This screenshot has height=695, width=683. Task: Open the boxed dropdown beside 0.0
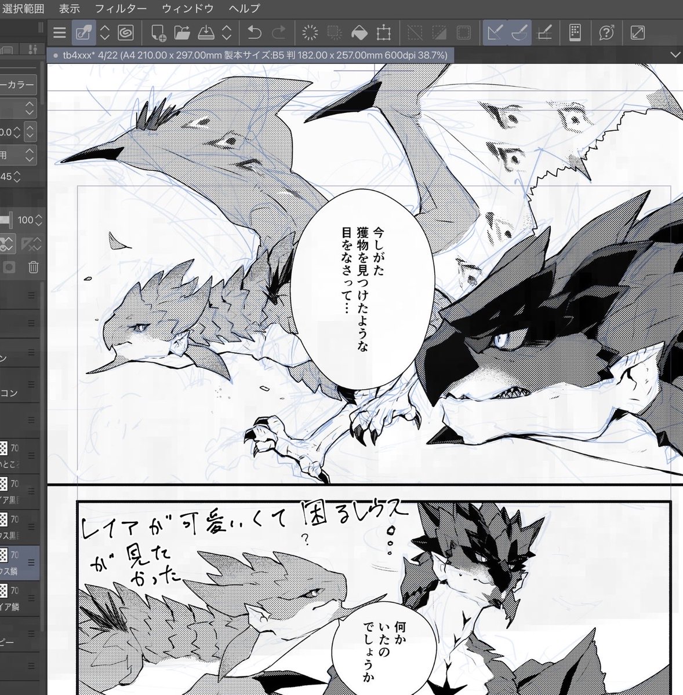(x=30, y=132)
